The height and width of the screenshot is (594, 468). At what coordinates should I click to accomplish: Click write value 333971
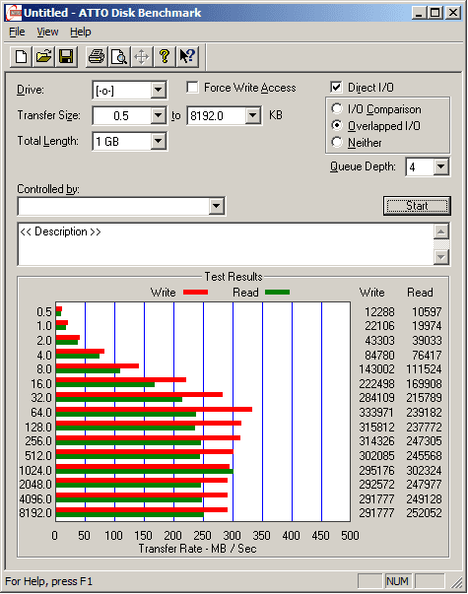pyautogui.click(x=376, y=412)
